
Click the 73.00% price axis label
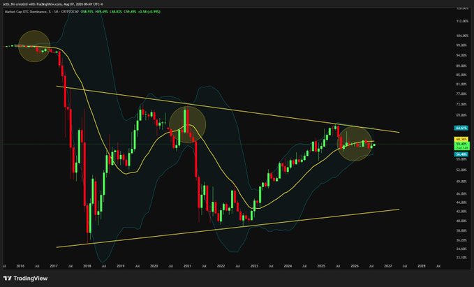463,104
